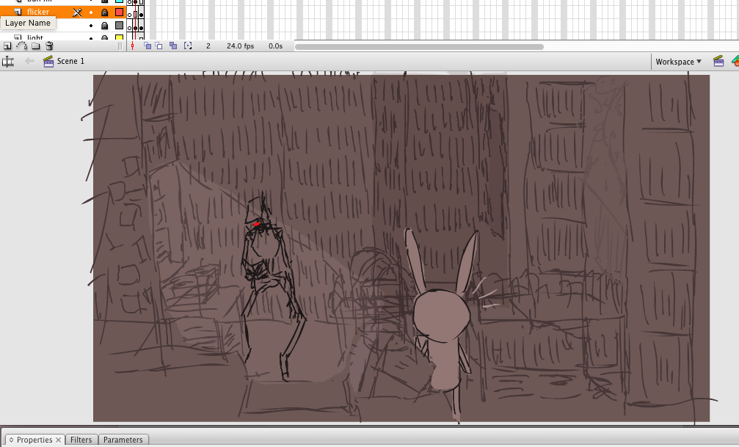Toggle lock on the flicker layer
This screenshot has width=739, height=447.
tap(105, 12)
